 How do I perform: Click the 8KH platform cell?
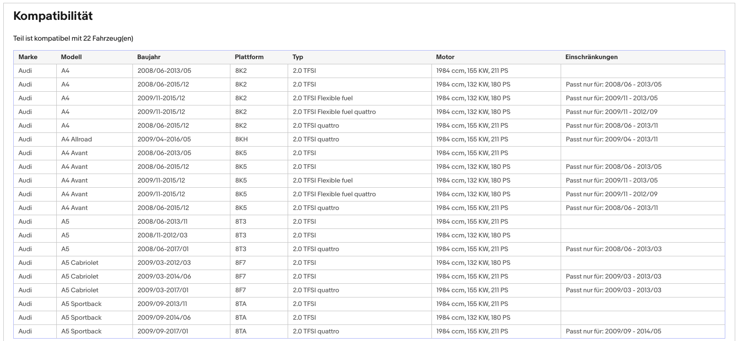point(241,139)
